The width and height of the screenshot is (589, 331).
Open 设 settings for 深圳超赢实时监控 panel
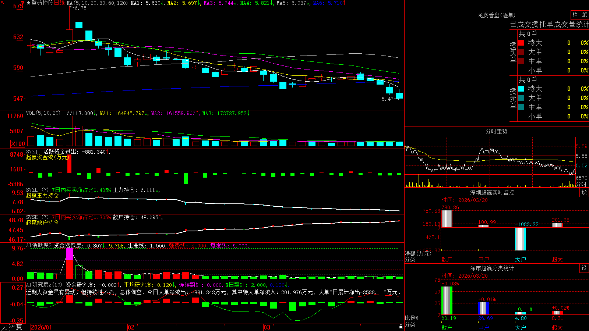[x=584, y=192]
